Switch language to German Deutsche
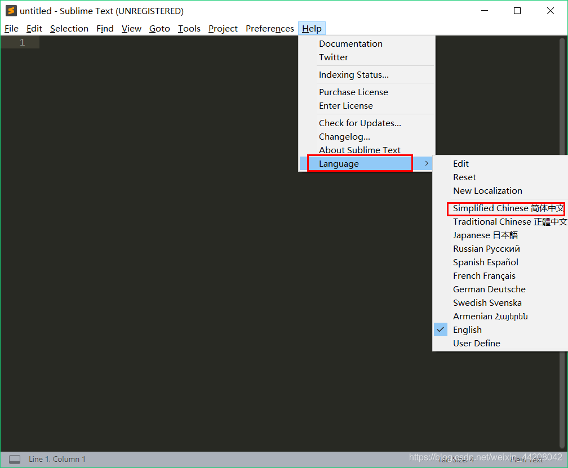The image size is (568, 468). [x=500, y=289]
